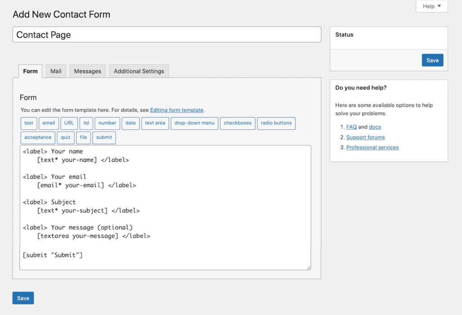The height and width of the screenshot is (315, 462).
Task: Insert a checkboxes tag
Action: point(237,123)
